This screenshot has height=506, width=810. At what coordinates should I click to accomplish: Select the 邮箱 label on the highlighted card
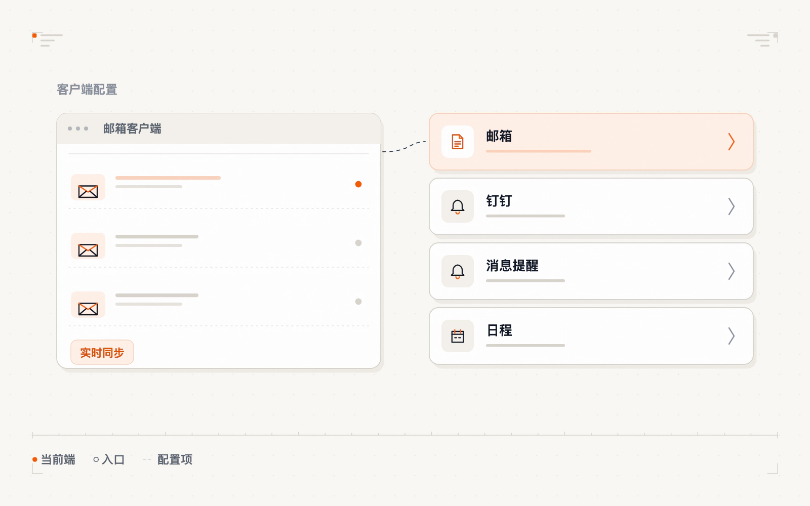[x=499, y=136]
